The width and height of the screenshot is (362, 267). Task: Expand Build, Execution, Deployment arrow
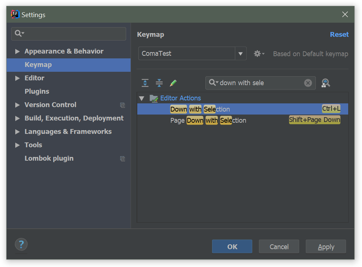pos(17,118)
